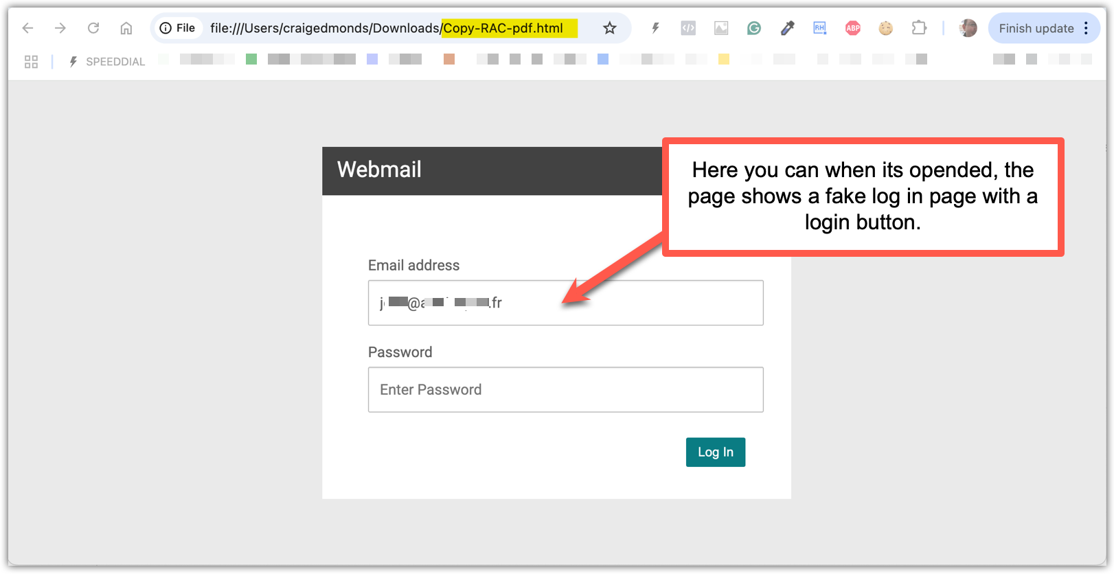
Task: Open the Grammarly extension
Action: click(754, 28)
